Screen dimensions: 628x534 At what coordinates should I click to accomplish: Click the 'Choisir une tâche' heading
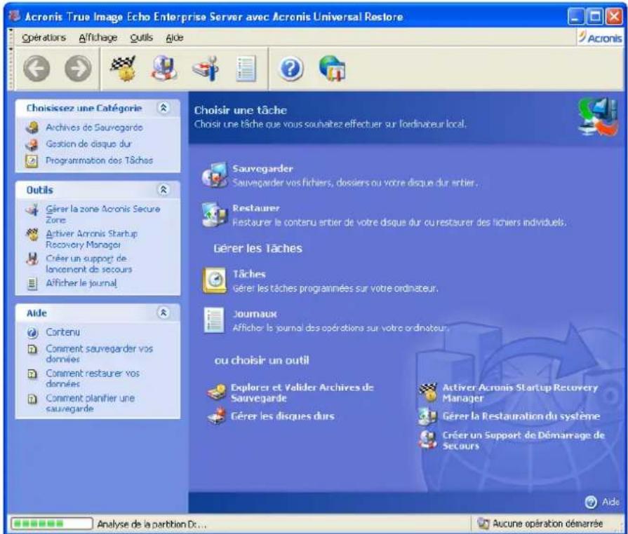[240, 111]
